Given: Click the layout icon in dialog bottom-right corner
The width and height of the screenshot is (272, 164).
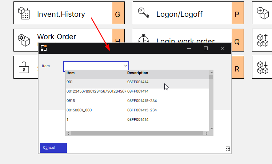Looking at the screenshot, I should pyautogui.click(x=228, y=148).
